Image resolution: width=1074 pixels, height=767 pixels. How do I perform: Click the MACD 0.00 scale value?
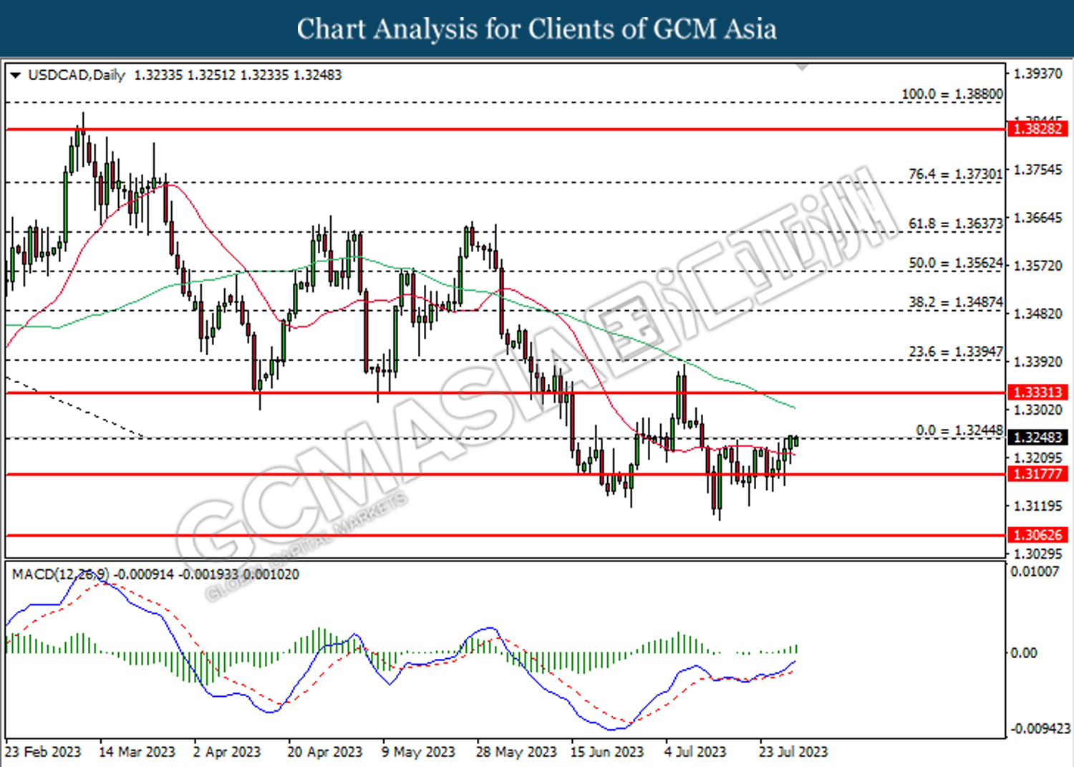[x=1023, y=652]
